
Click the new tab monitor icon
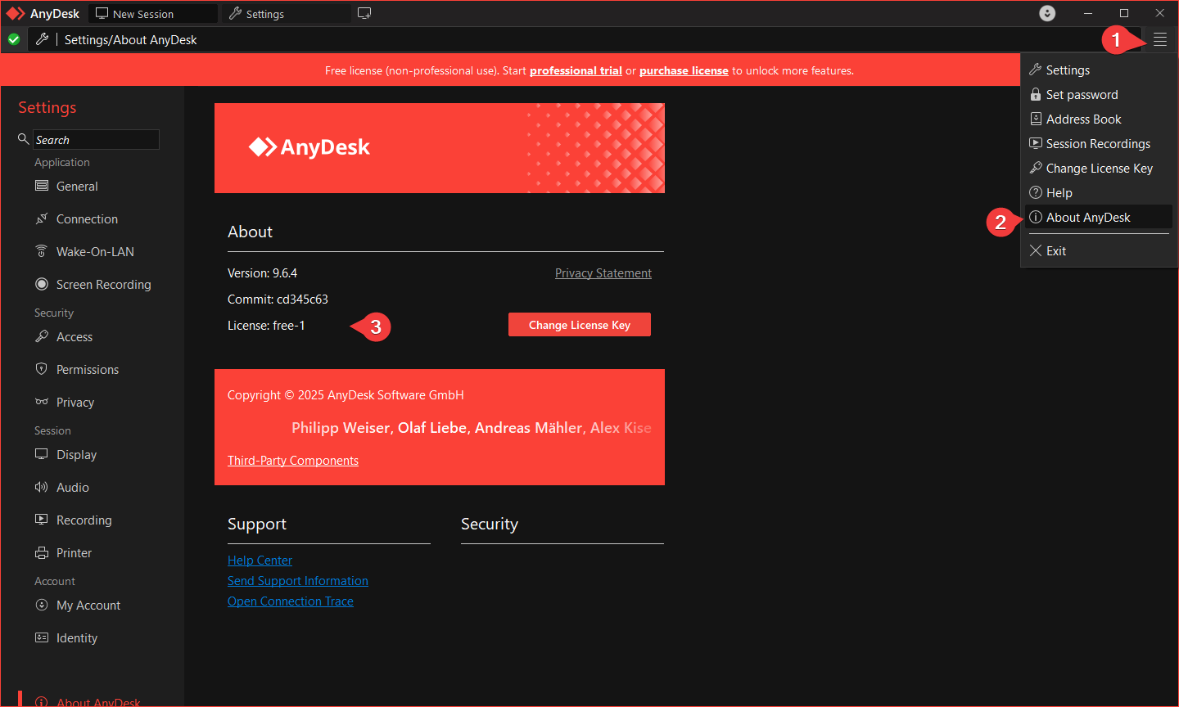tap(364, 13)
